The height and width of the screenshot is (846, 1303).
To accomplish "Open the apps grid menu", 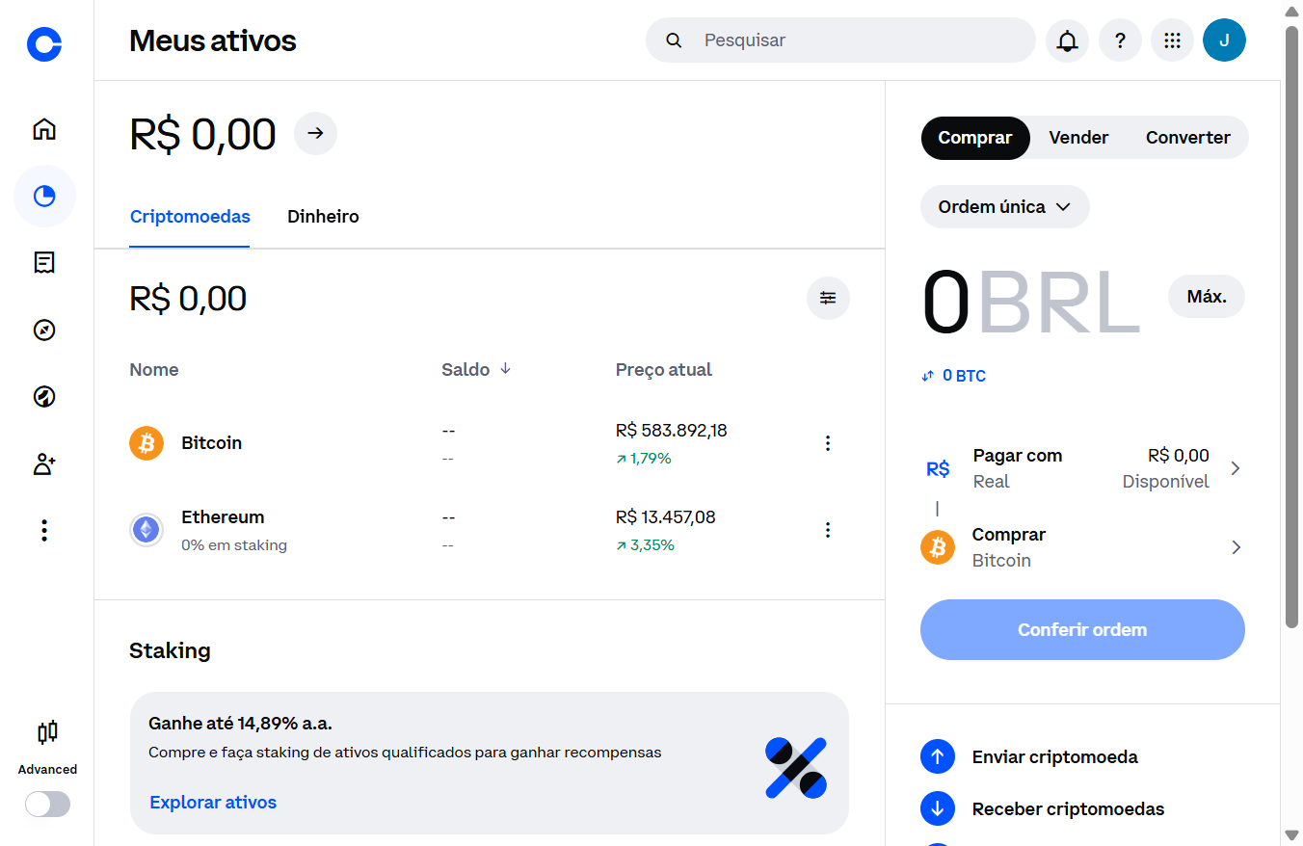I will [x=1172, y=40].
